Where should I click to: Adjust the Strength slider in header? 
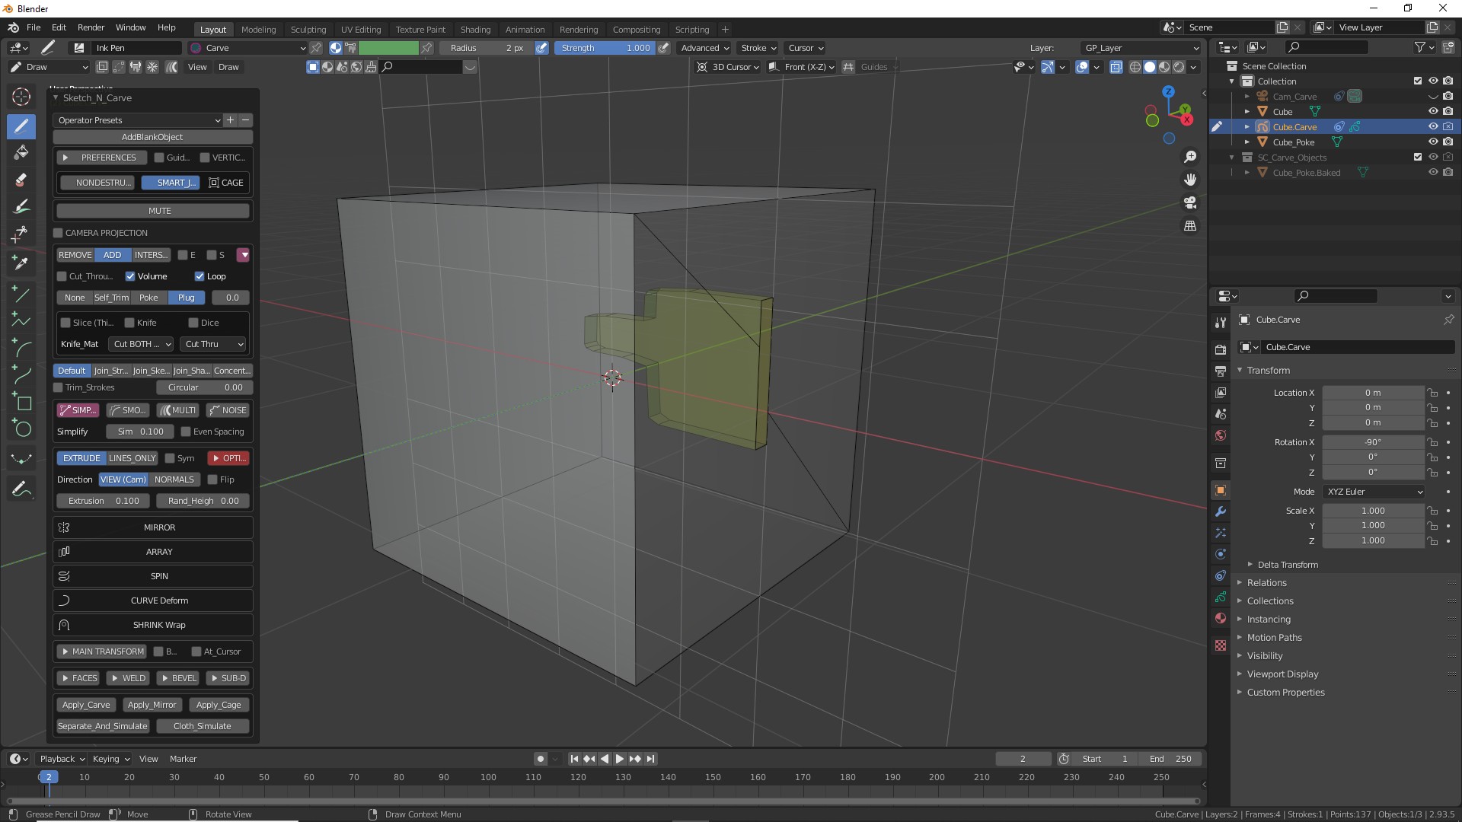605,48
